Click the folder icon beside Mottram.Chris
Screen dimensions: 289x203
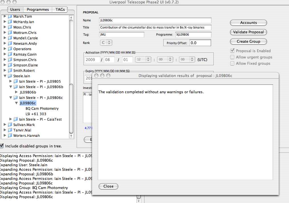click(x=10, y=33)
